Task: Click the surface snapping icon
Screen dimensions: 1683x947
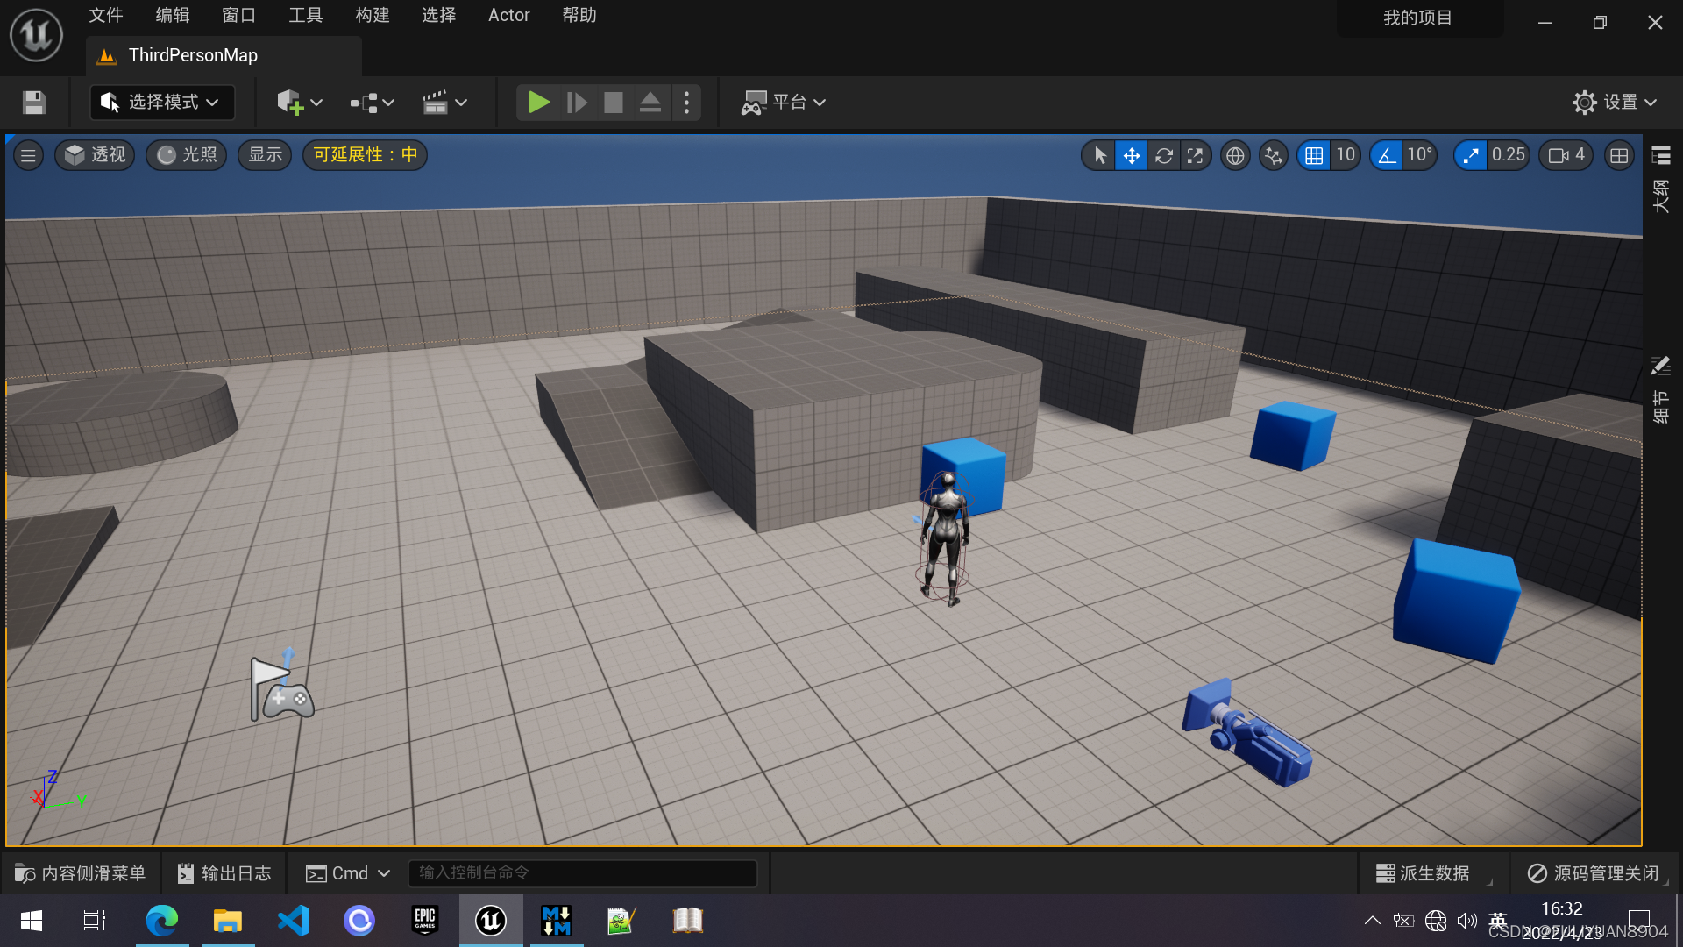Action: pos(1274,156)
